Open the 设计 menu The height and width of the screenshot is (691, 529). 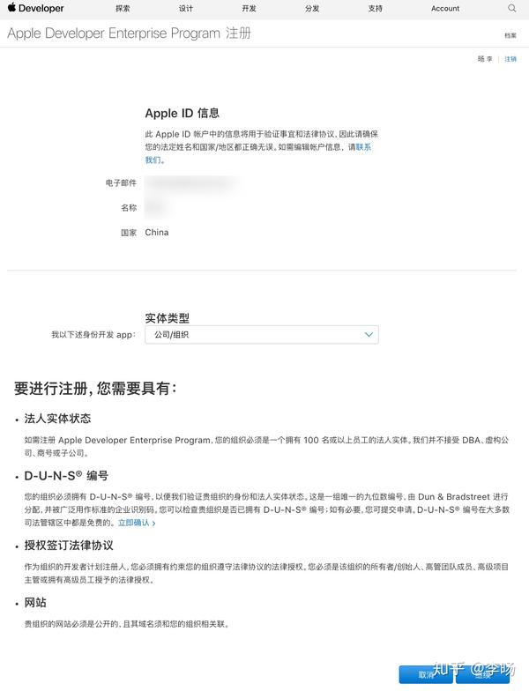coord(186,9)
